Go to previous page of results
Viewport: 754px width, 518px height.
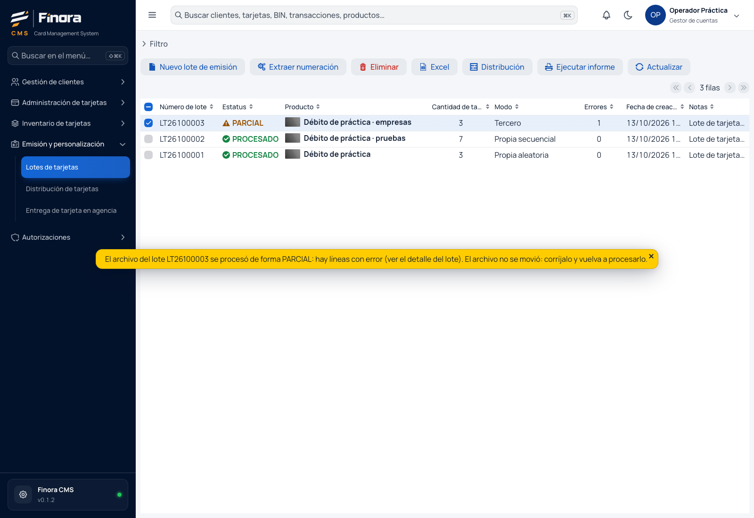coord(689,88)
